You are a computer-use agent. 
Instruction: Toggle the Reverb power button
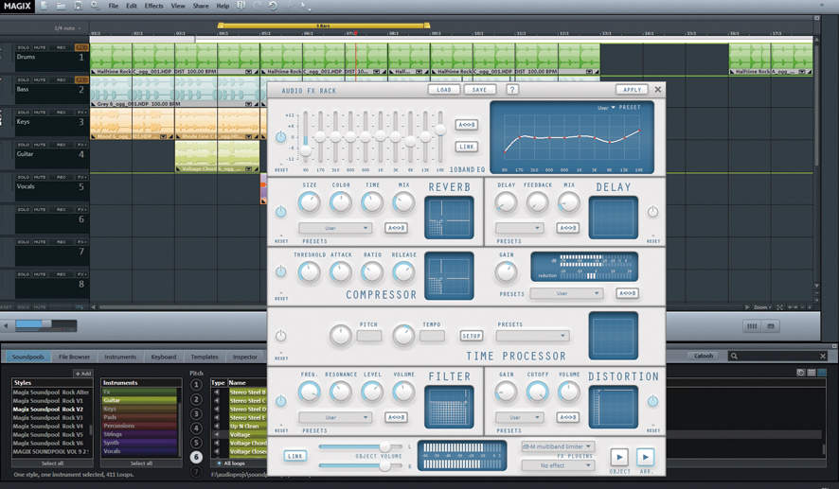tap(280, 212)
